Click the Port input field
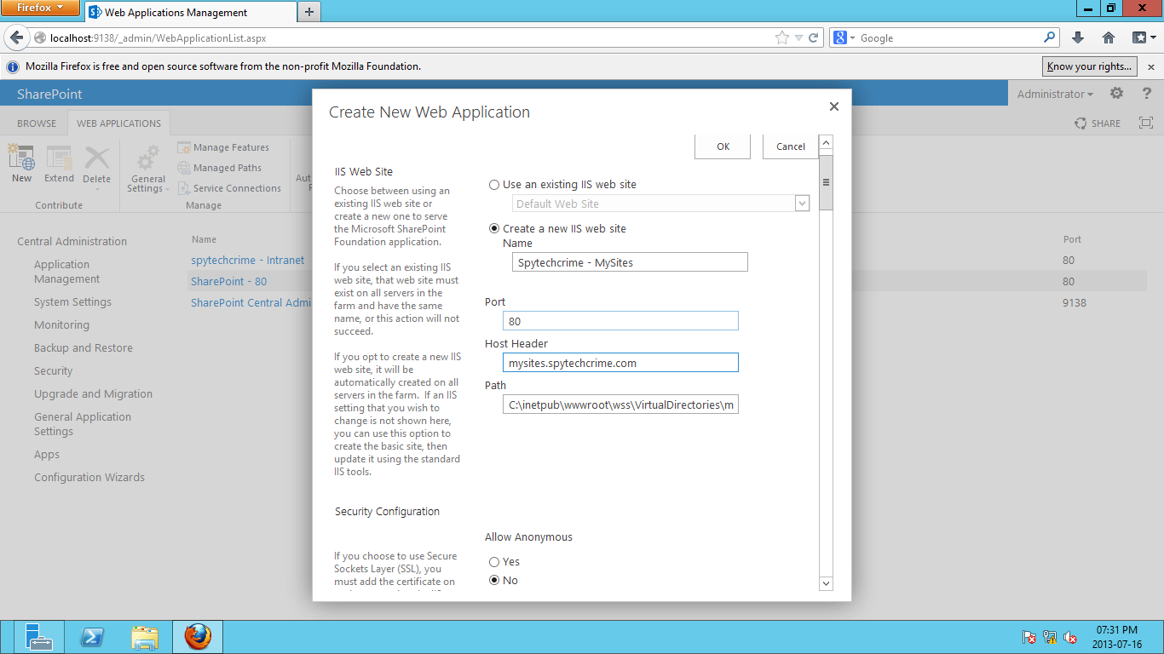Image resolution: width=1164 pixels, height=654 pixels. pos(620,321)
